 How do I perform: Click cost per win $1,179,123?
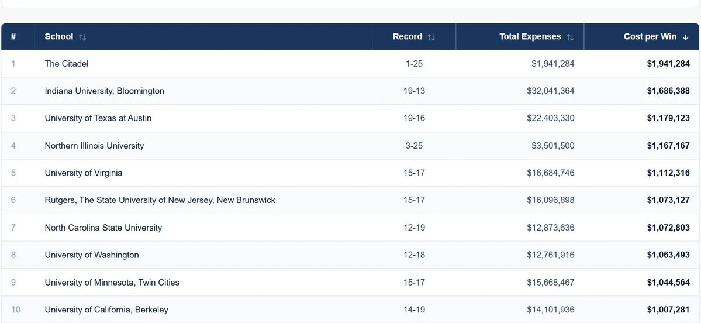click(668, 118)
